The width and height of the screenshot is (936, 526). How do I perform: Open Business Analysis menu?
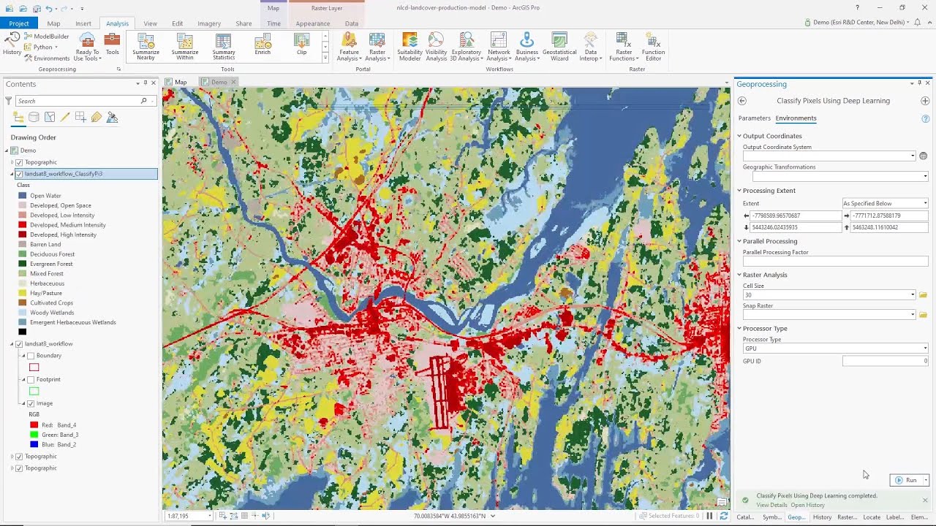tap(526, 47)
